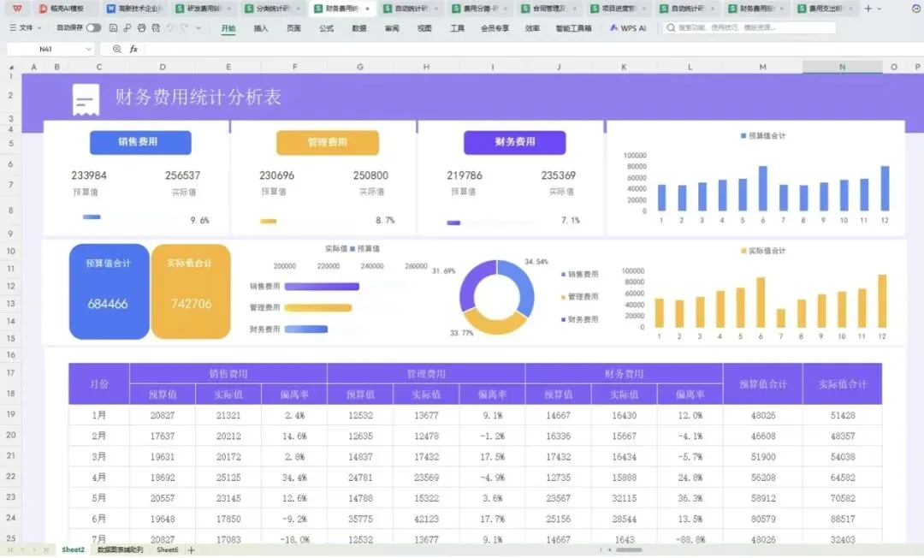
Task: Expand the quick access toolbar customize arrow
Action: point(198,27)
